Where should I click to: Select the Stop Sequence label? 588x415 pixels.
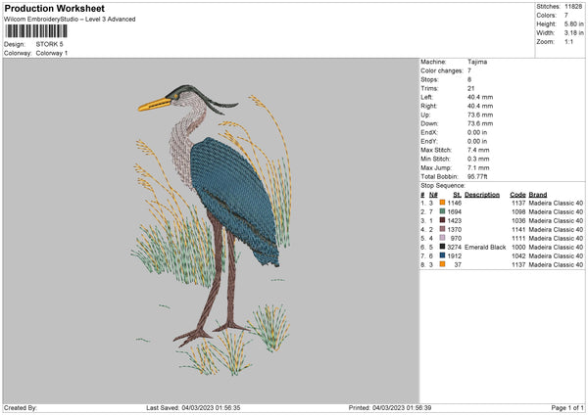(x=443, y=184)
